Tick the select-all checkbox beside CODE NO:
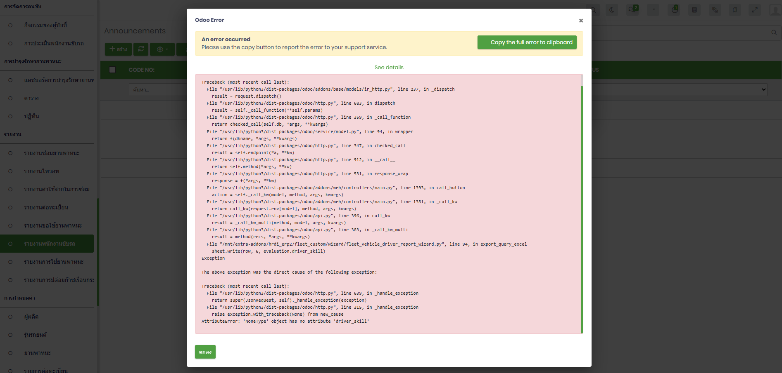The height and width of the screenshot is (373, 782). (112, 70)
